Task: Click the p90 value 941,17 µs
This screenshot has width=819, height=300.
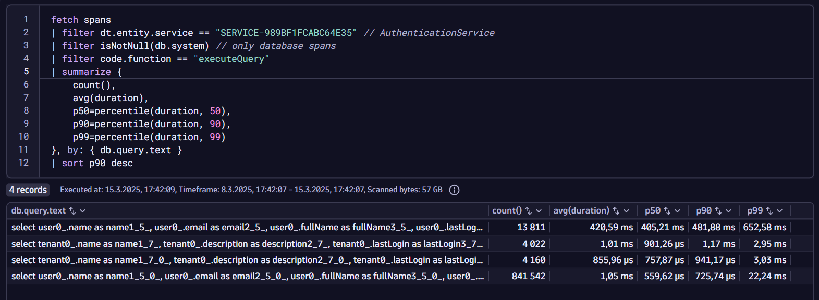Action: pyautogui.click(x=715, y=260)
